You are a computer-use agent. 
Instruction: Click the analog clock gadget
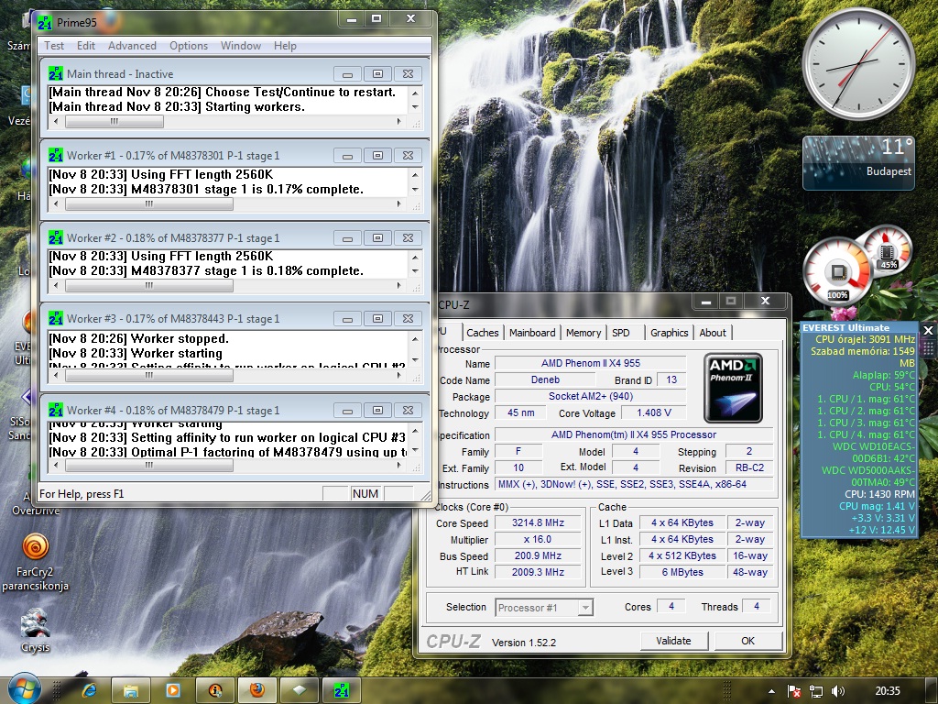tap(858, 65)
